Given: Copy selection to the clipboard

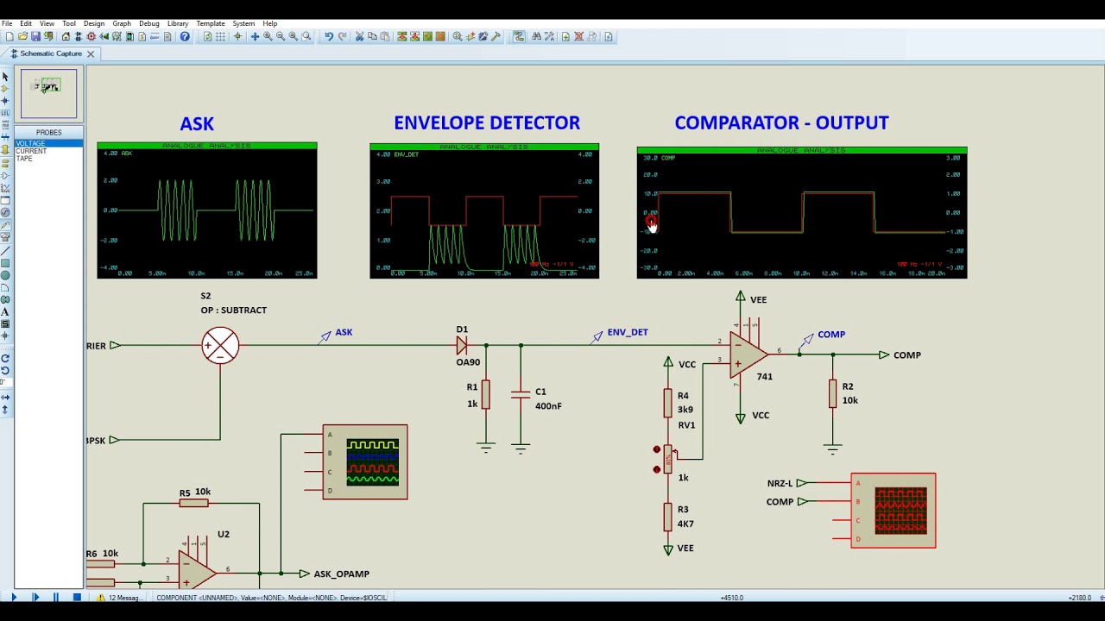Looking at the screenshot, I should click(372, 36).
